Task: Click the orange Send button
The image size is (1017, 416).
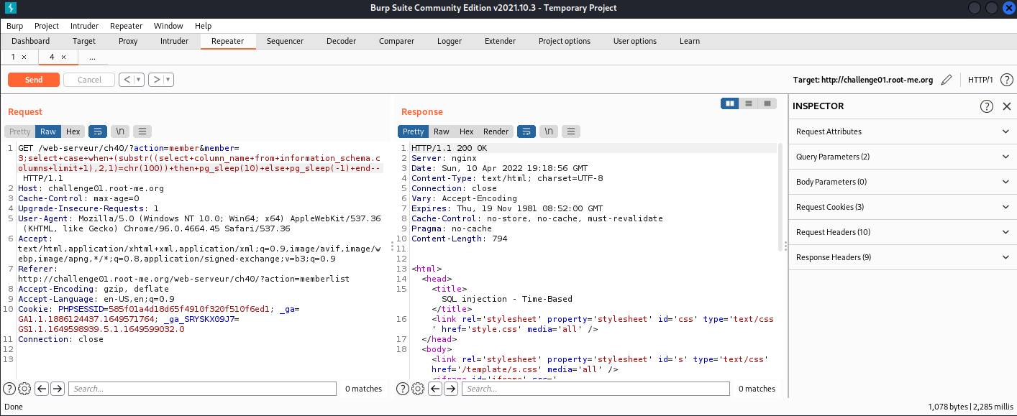Action: click(34, 80)
